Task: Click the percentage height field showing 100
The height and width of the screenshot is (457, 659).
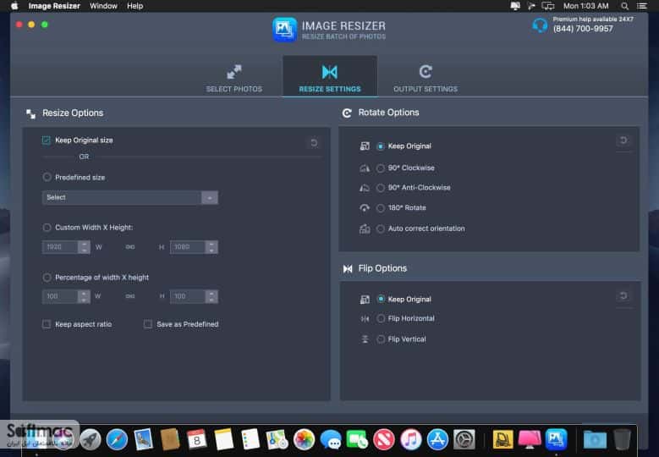Action: coord(188,296)
